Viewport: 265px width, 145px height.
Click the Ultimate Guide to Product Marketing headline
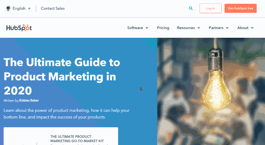click(x=62, y=76)
